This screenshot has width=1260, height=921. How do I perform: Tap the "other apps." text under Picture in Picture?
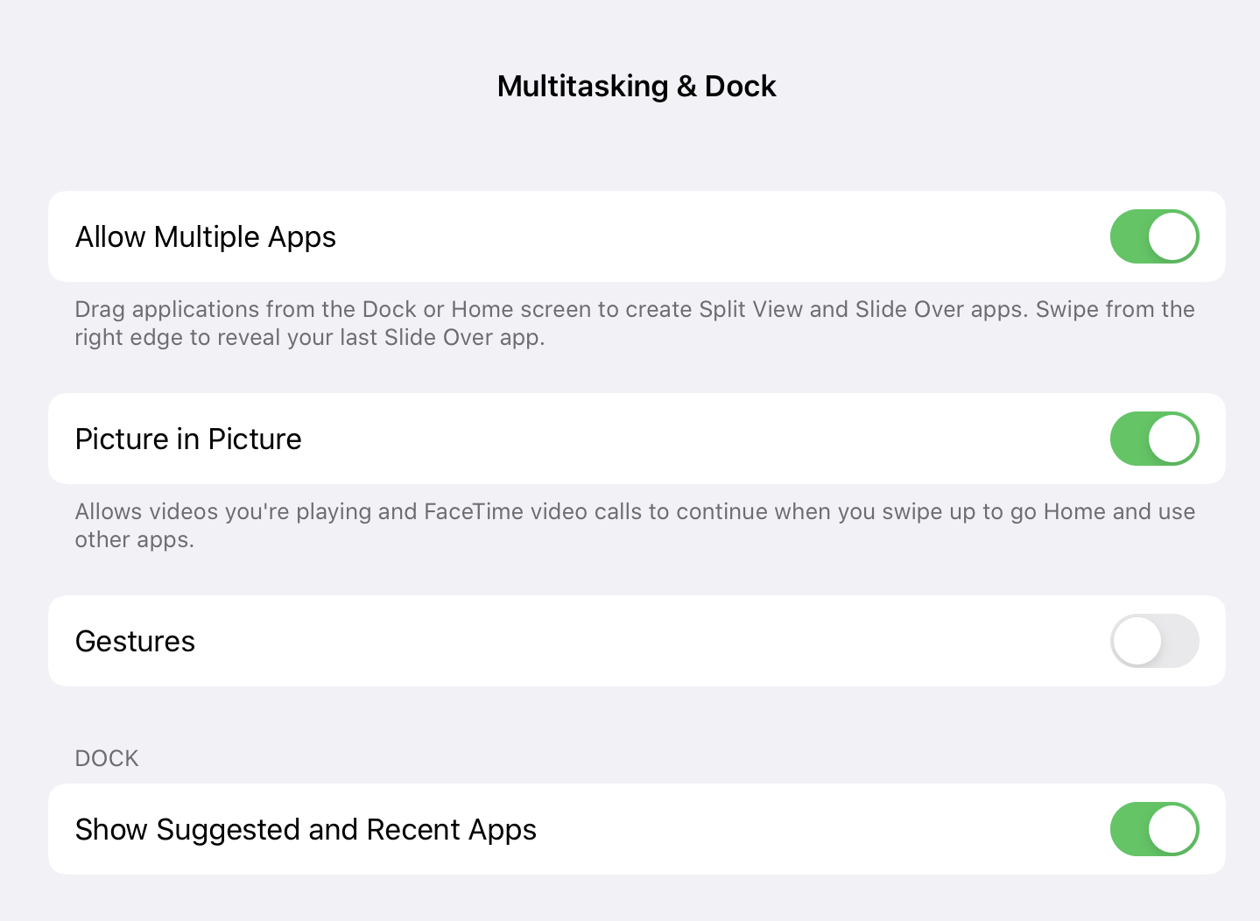pos(134,539)
